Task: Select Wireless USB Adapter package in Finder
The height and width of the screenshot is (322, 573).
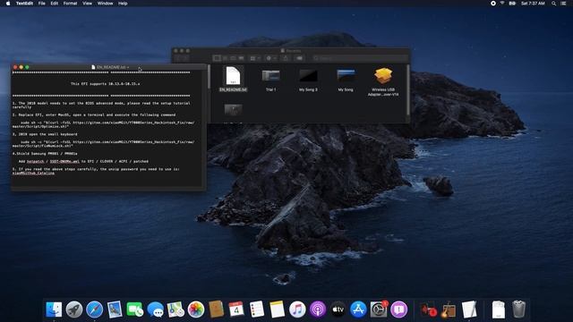Action: [383, 81]
